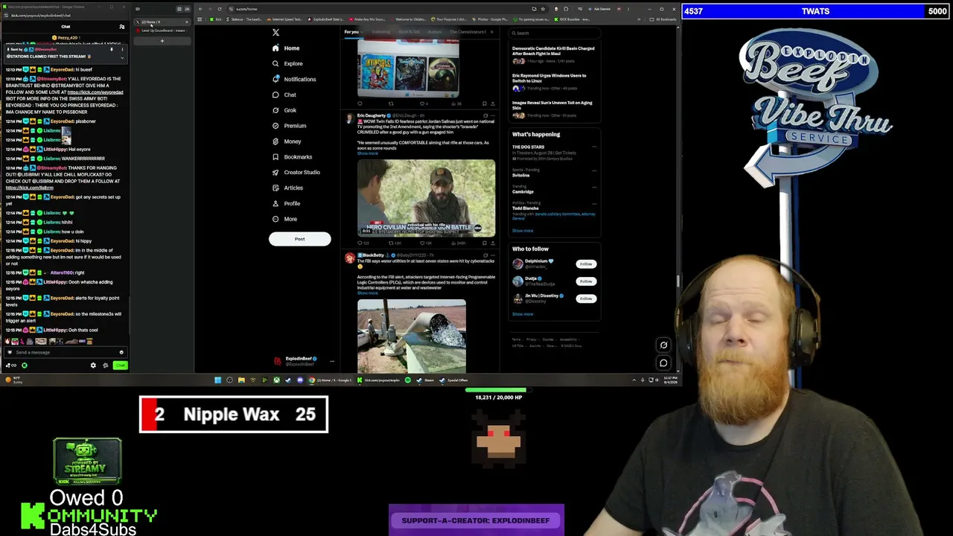Open Spotify from the taskbar
The image size is (953, 536).
point(407,380)
